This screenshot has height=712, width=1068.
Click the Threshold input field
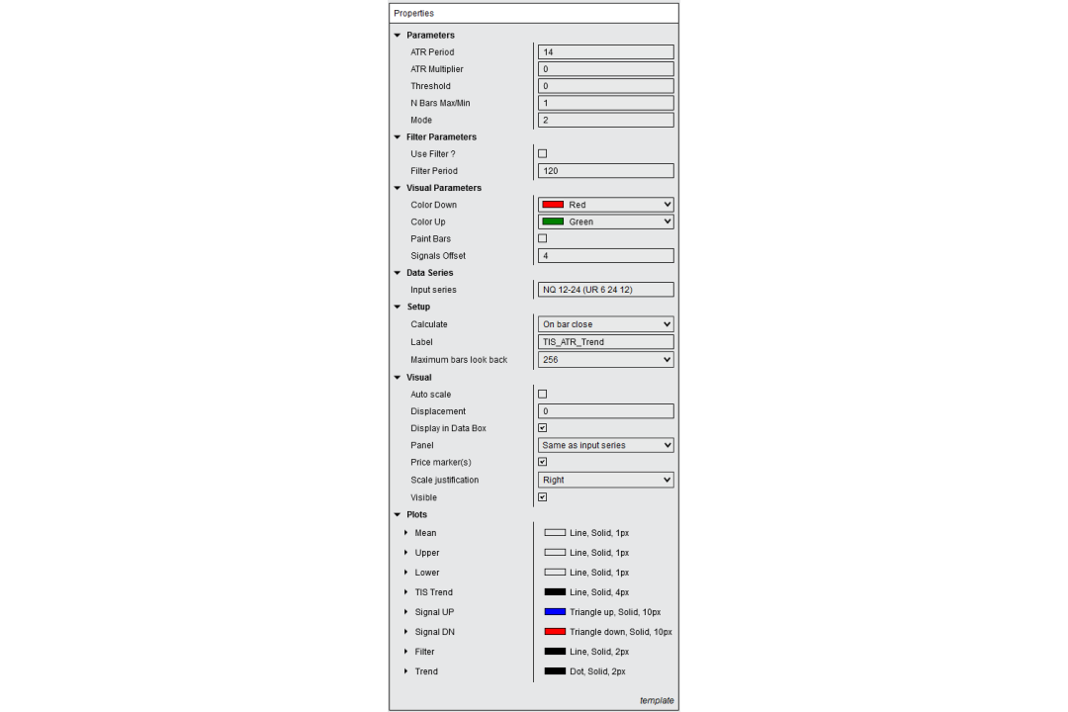(605, 86)
